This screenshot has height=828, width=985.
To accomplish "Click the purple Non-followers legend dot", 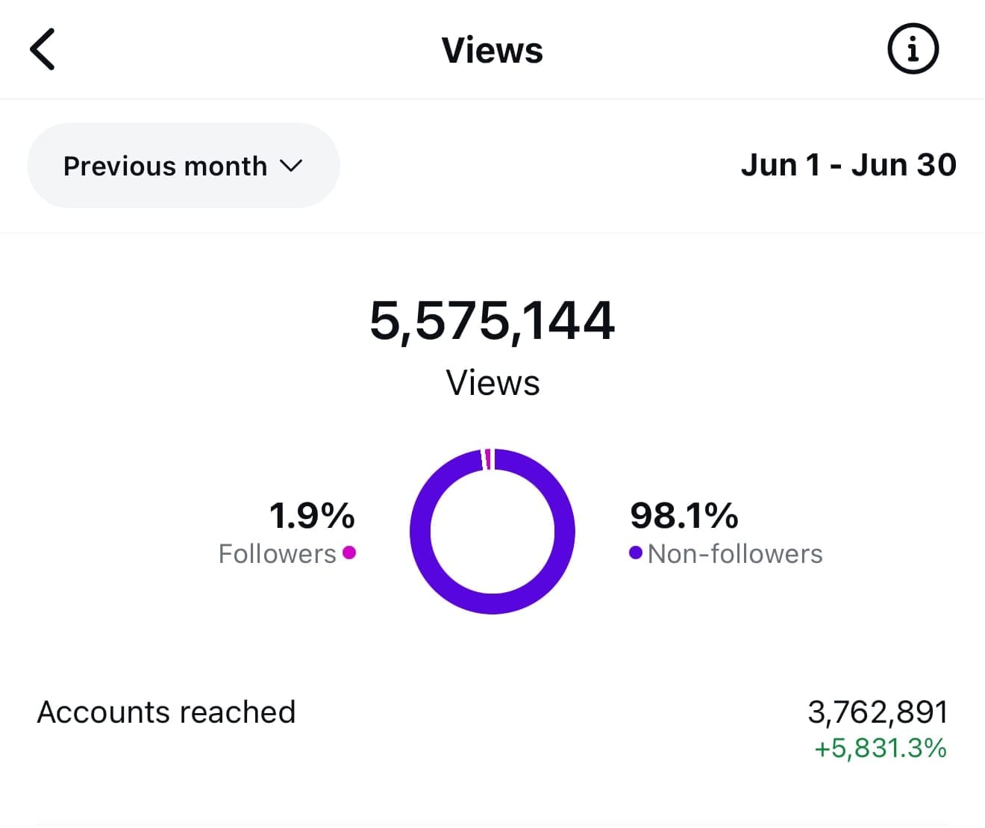I will point(636,552).
